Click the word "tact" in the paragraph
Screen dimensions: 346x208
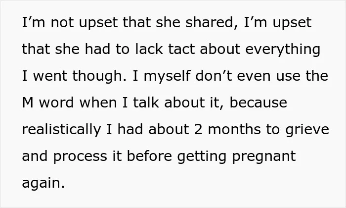tap(181, 49)
